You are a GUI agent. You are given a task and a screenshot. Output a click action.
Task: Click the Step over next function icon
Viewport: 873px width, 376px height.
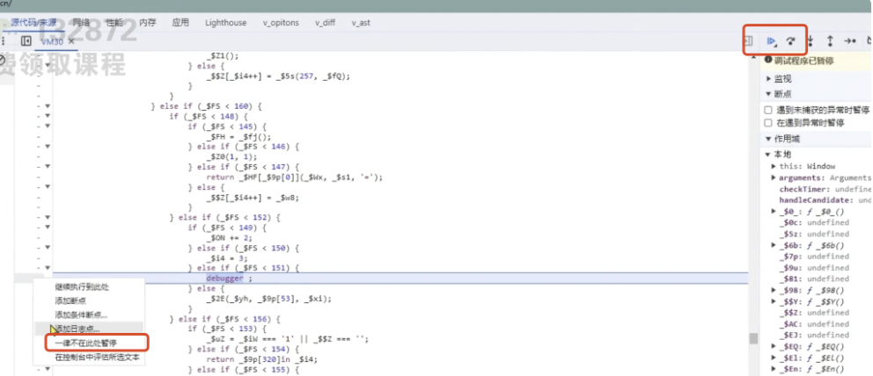pyautogui.click(x=791, y=40)
